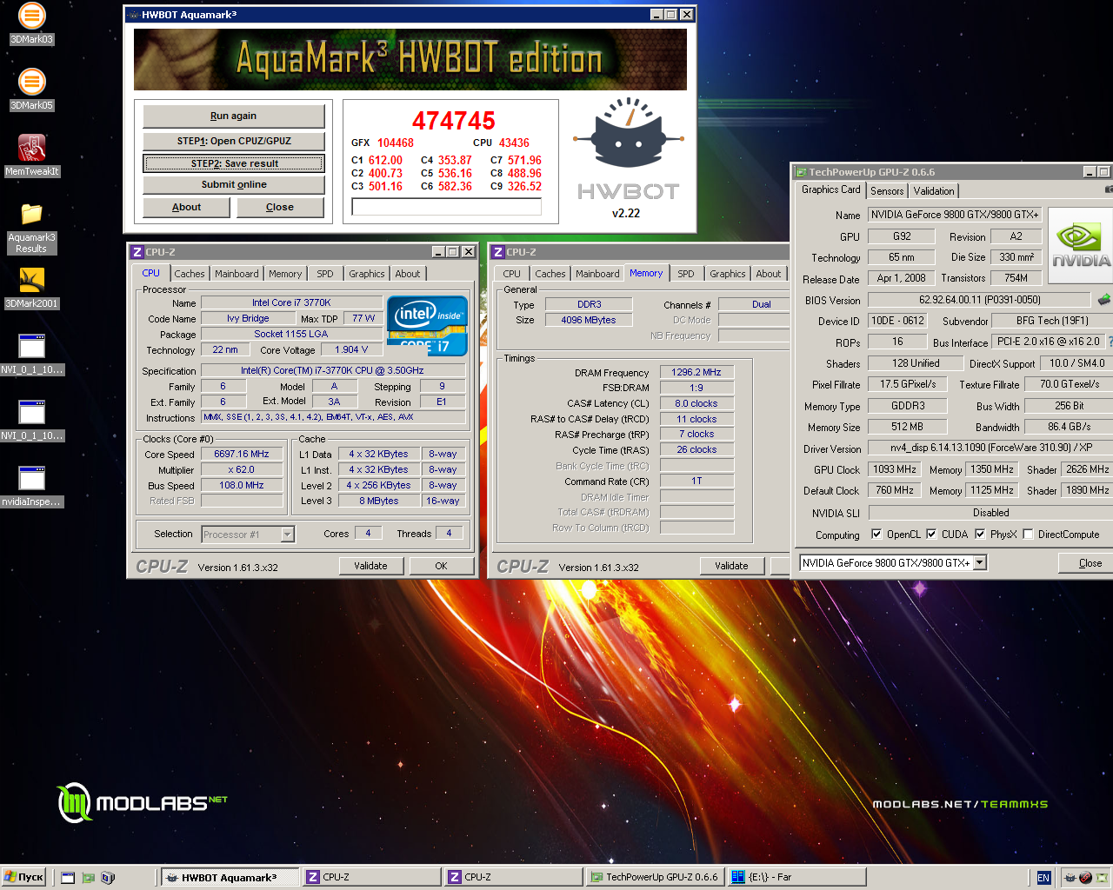Click GFX score 104468
Viewport: 1113px width, 890px height.
coord(396,143)
